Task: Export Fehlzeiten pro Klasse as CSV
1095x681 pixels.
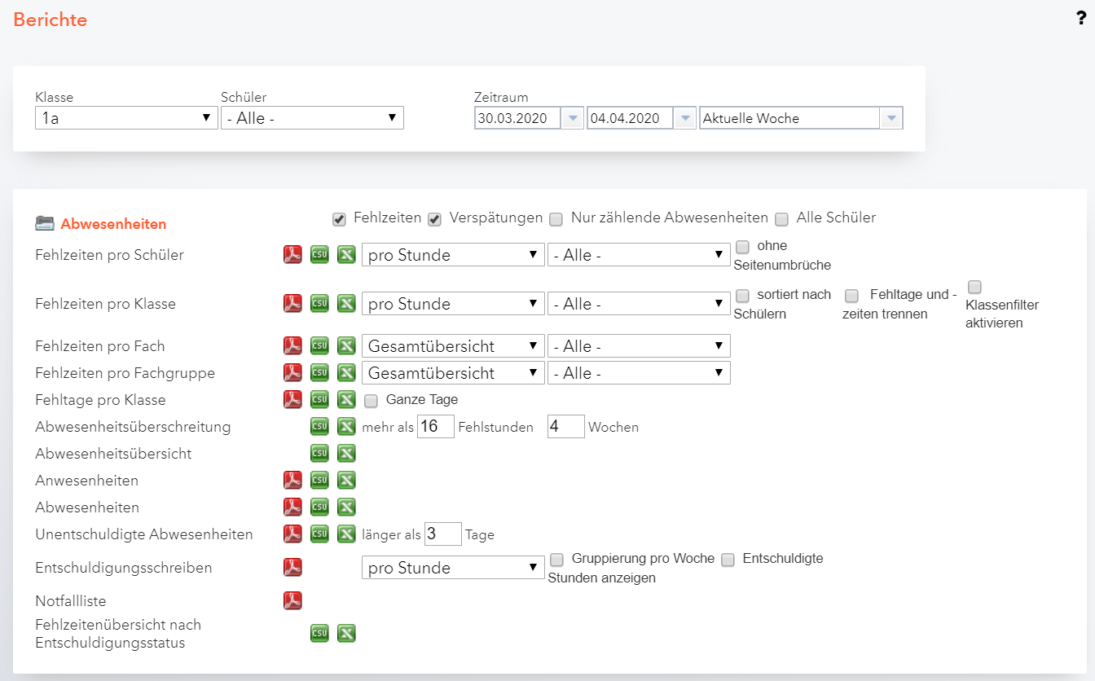Action: pyautogui.click(x=319, y=304)
